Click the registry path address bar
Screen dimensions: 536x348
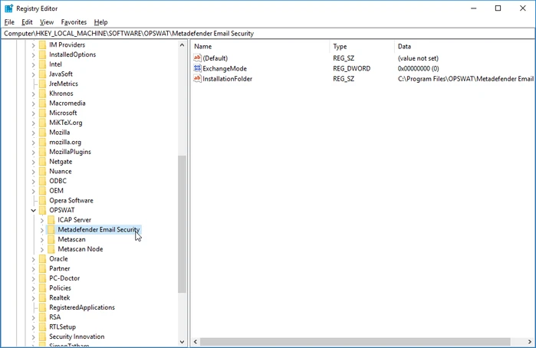click(x=268, y=34)
